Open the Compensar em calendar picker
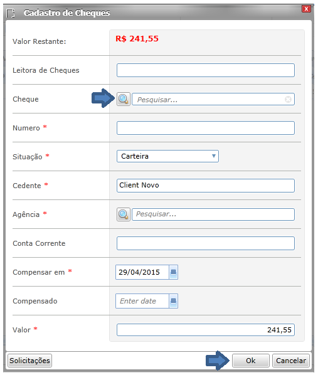Image resolution: width=318 pixels, height=375 pixels. [174, 272]
